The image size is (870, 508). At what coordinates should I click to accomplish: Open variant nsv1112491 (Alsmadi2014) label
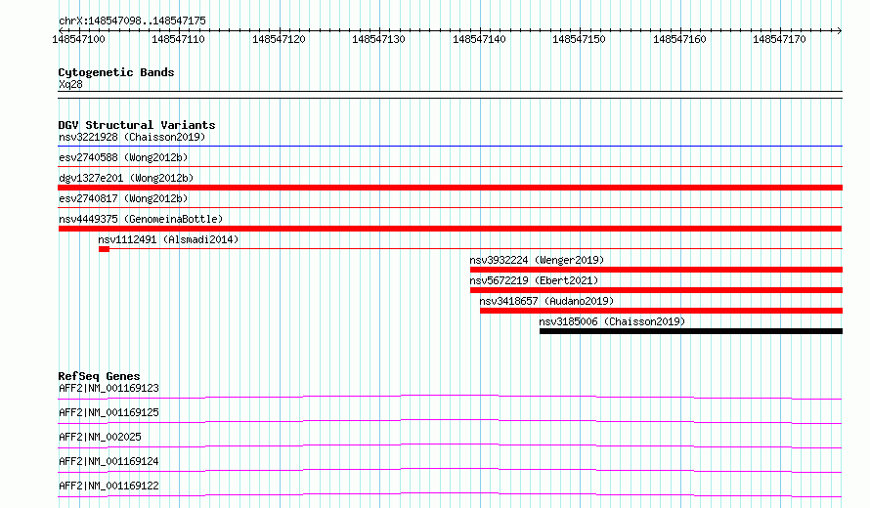(x=168, y=239)
